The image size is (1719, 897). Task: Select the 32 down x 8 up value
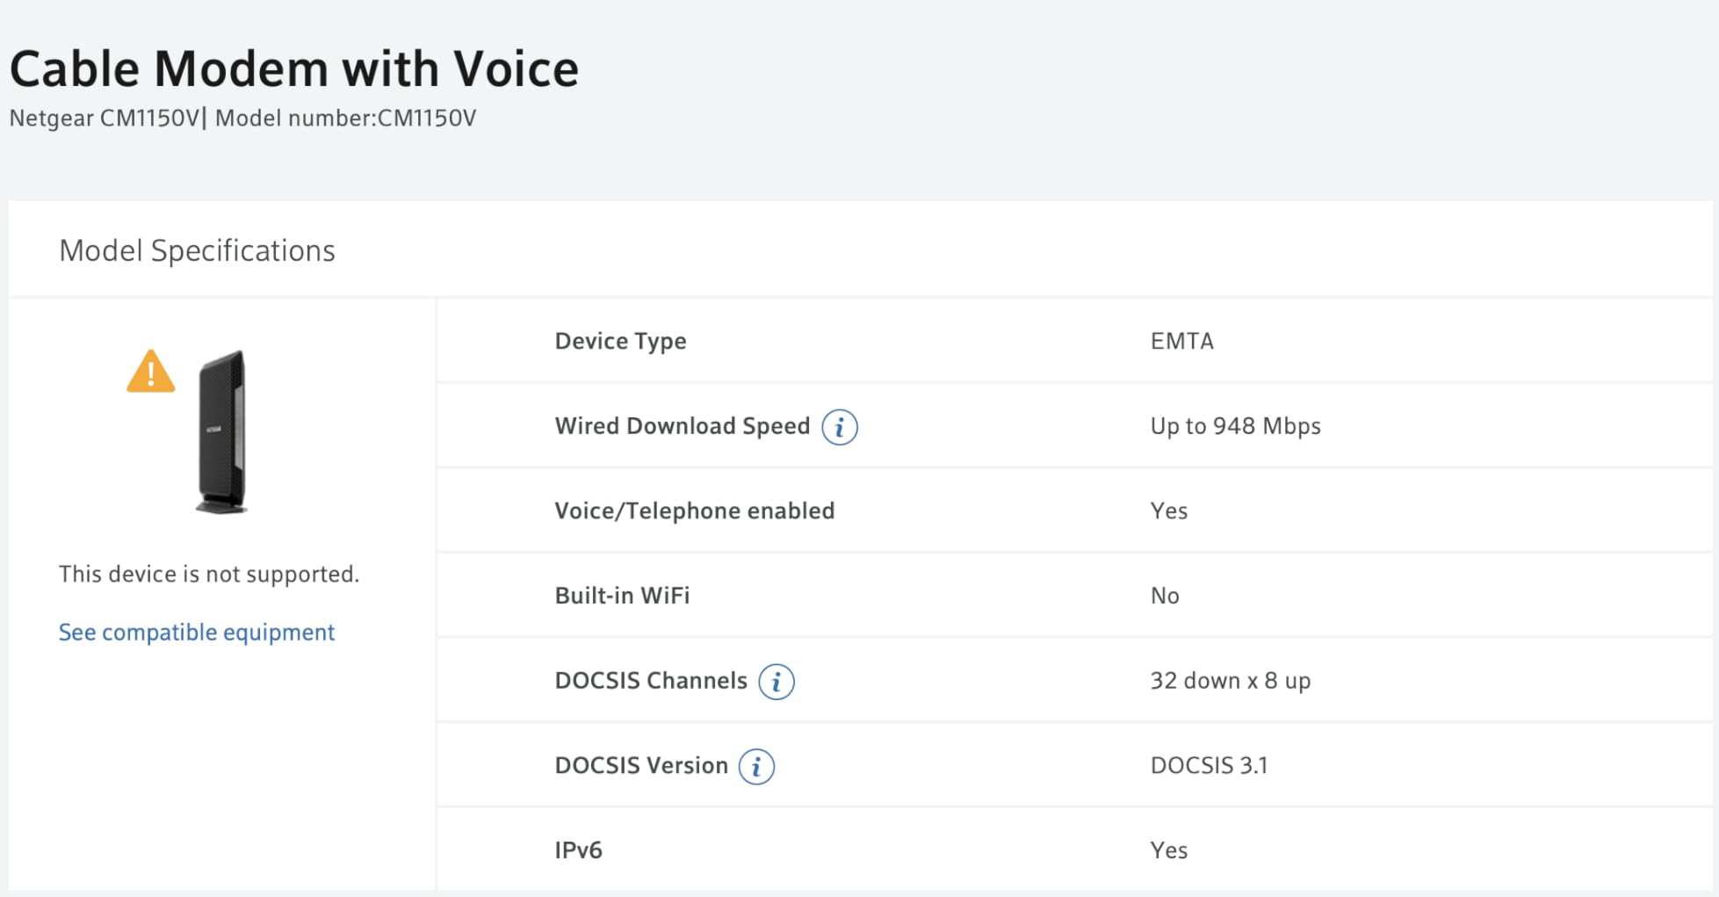1231,681
